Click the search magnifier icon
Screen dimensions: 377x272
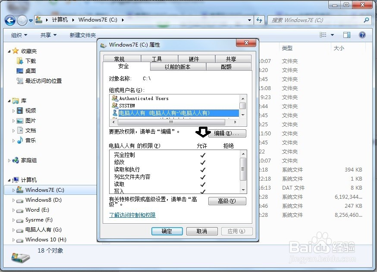366,20
